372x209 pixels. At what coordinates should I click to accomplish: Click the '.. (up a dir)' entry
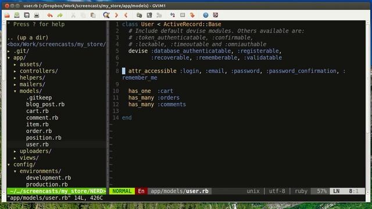(28, 37)
